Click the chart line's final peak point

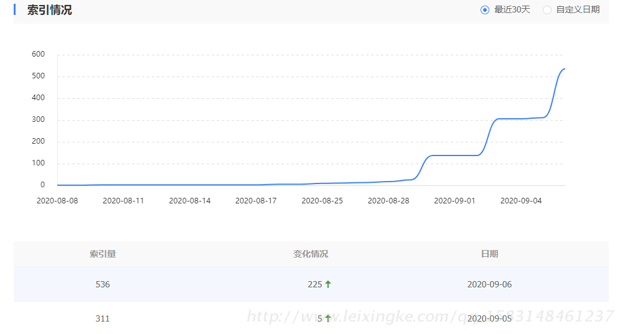[x=564, y=68]
